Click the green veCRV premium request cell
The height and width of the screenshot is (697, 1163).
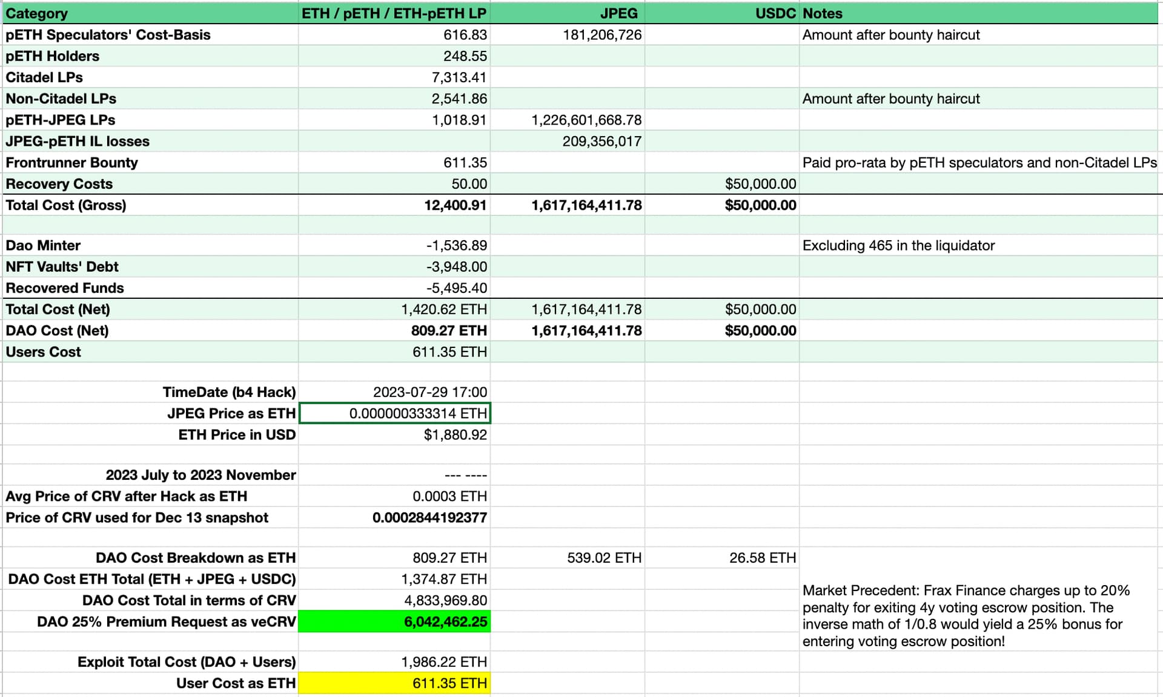click(x=394, y=622)
